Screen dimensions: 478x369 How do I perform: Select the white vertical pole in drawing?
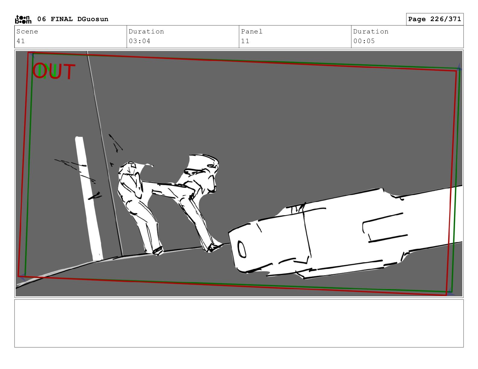89,199
